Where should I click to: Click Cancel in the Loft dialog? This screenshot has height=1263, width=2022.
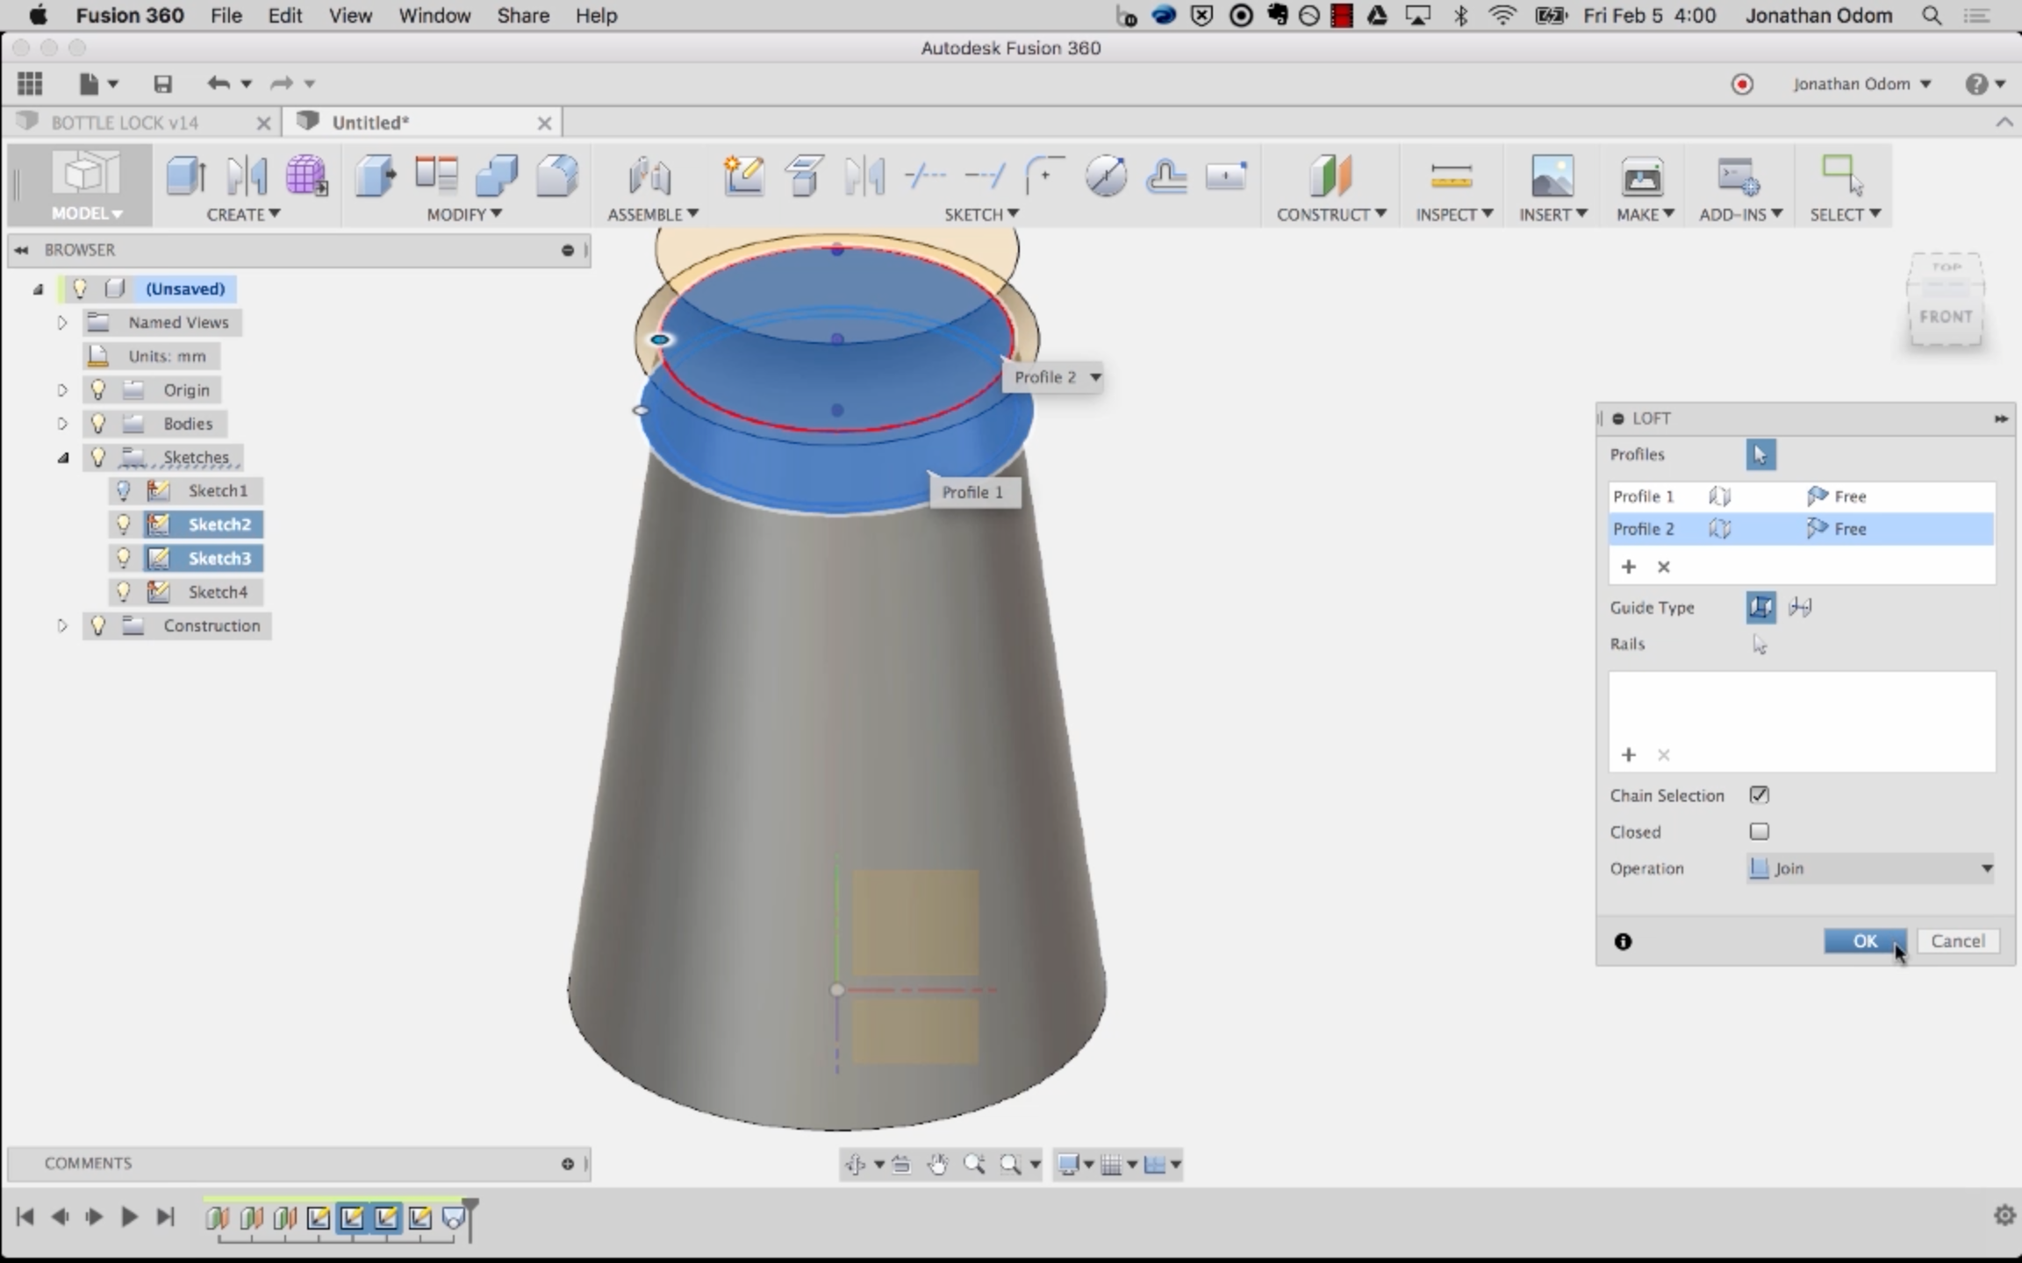1957,940
